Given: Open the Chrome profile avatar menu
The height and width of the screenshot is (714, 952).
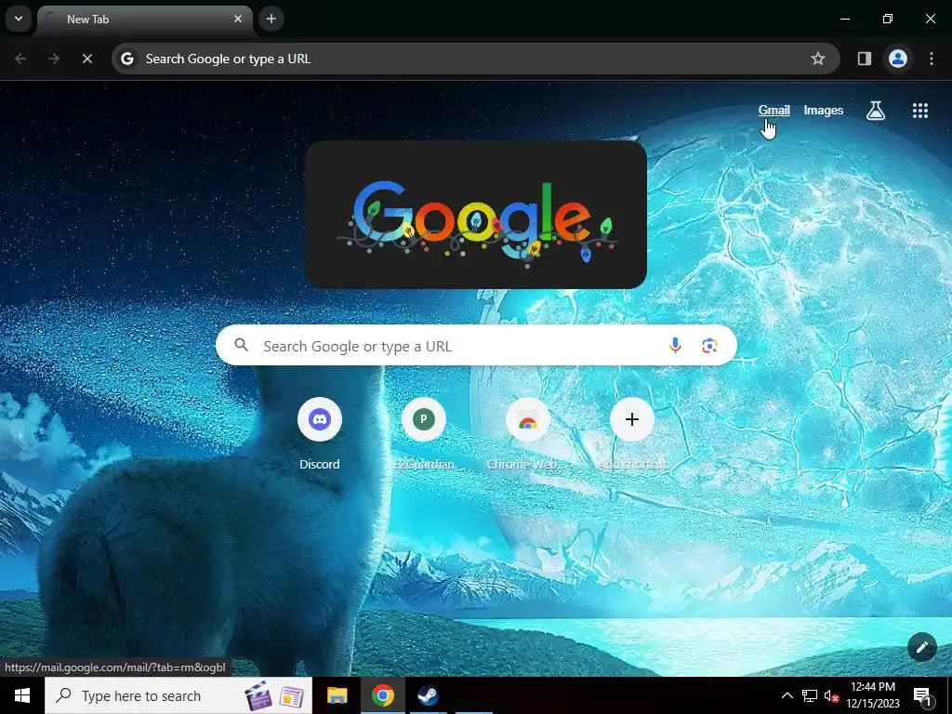Looking at the screenshot, I should coord(898,59).
